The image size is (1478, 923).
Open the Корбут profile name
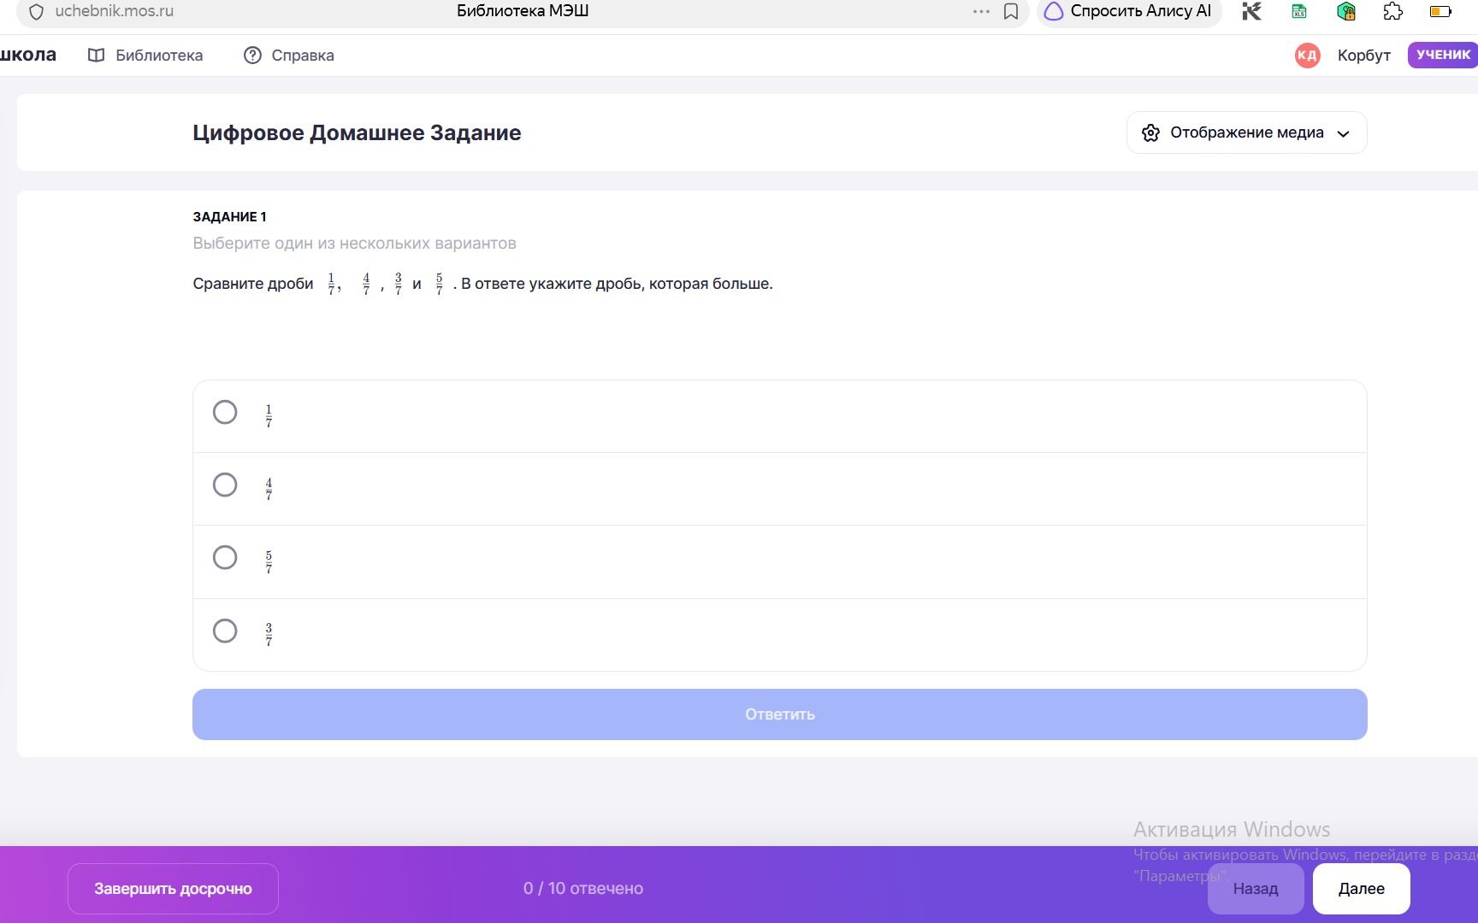click(1364, 56)
